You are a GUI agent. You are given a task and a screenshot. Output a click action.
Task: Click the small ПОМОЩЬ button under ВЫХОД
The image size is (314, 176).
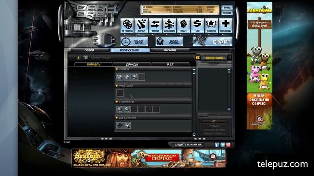pyautogui.click(x=227, y=13)
